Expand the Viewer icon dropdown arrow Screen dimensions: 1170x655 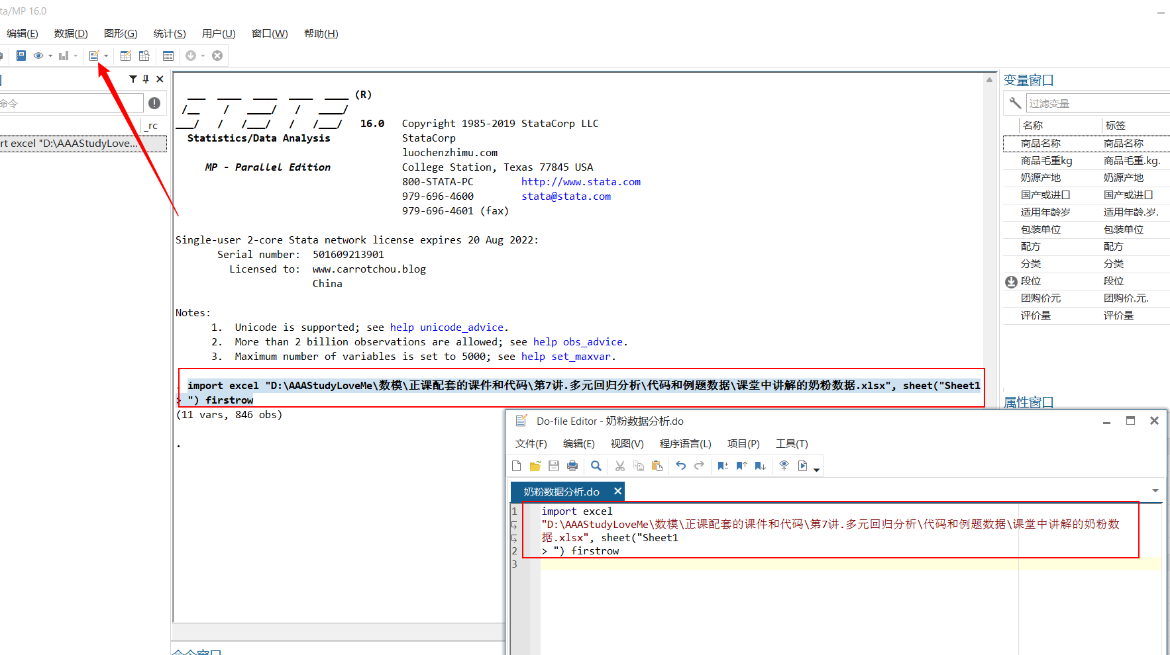[50, 56]
